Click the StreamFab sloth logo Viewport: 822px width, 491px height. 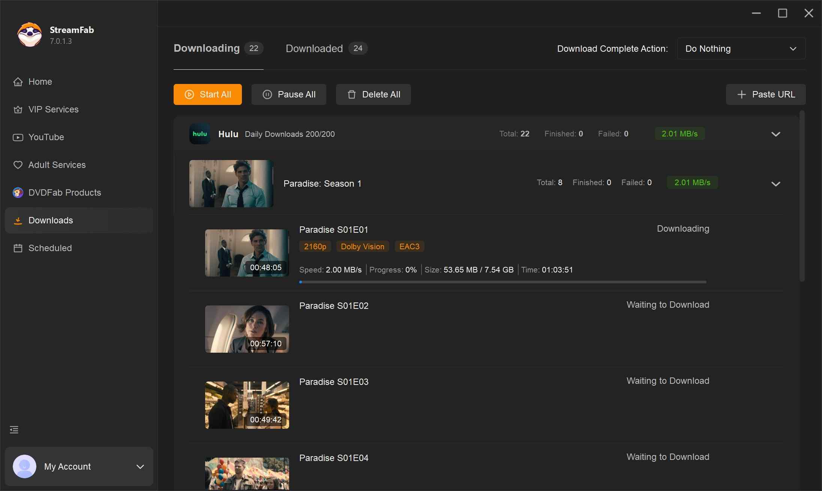pos(29,34)
